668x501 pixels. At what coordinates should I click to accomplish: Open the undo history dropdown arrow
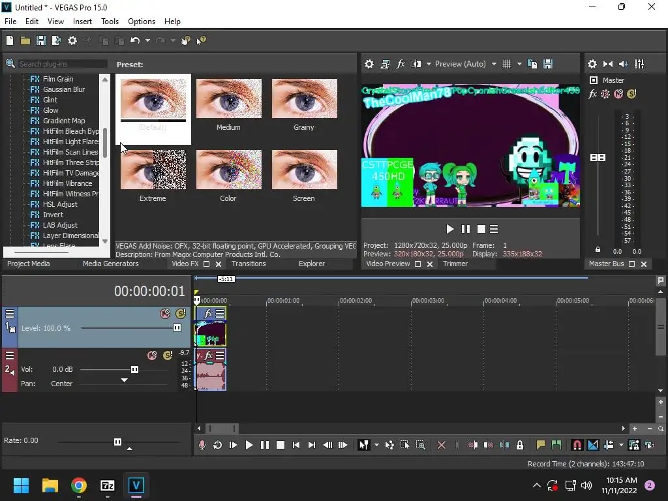pos(147,40)
